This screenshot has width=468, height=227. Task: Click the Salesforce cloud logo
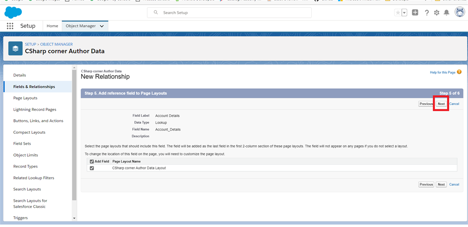(13, 12)
